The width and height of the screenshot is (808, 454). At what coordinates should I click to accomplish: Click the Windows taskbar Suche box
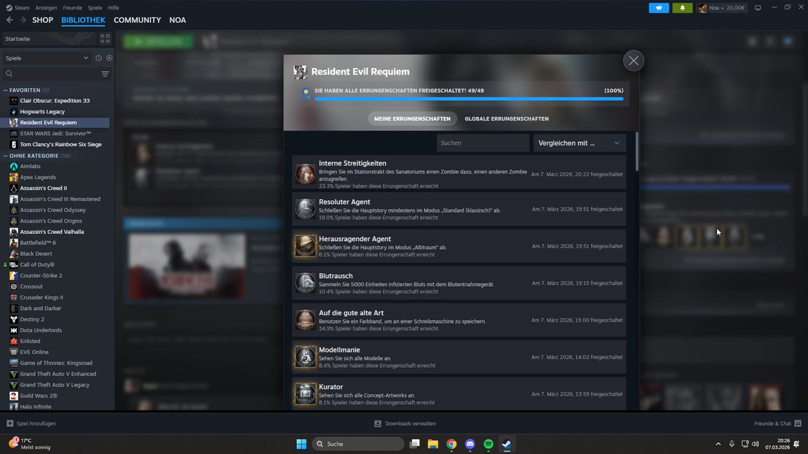coord(358,444)
